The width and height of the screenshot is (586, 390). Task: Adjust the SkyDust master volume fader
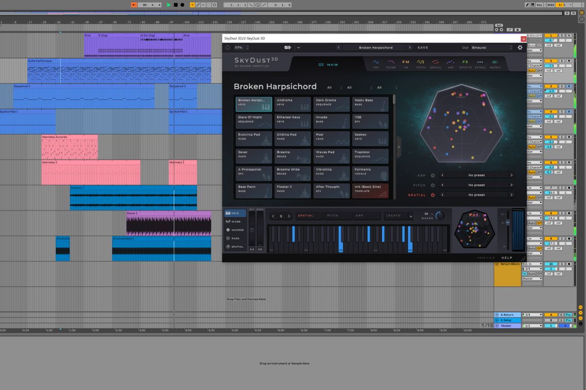507,223
